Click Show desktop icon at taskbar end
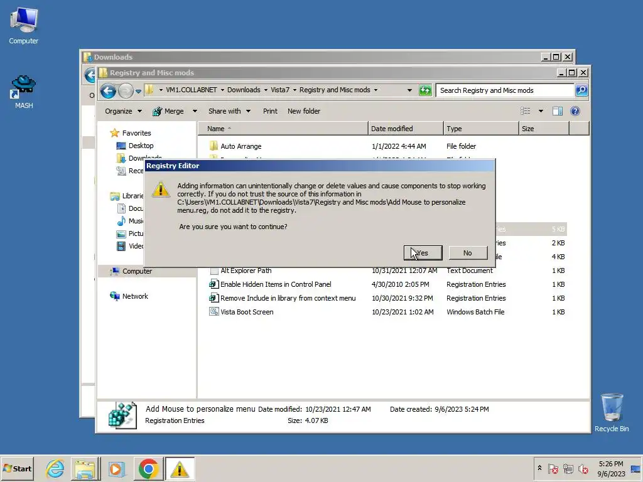The height and width of the screenshot is (482, 643). pos(635,468)
